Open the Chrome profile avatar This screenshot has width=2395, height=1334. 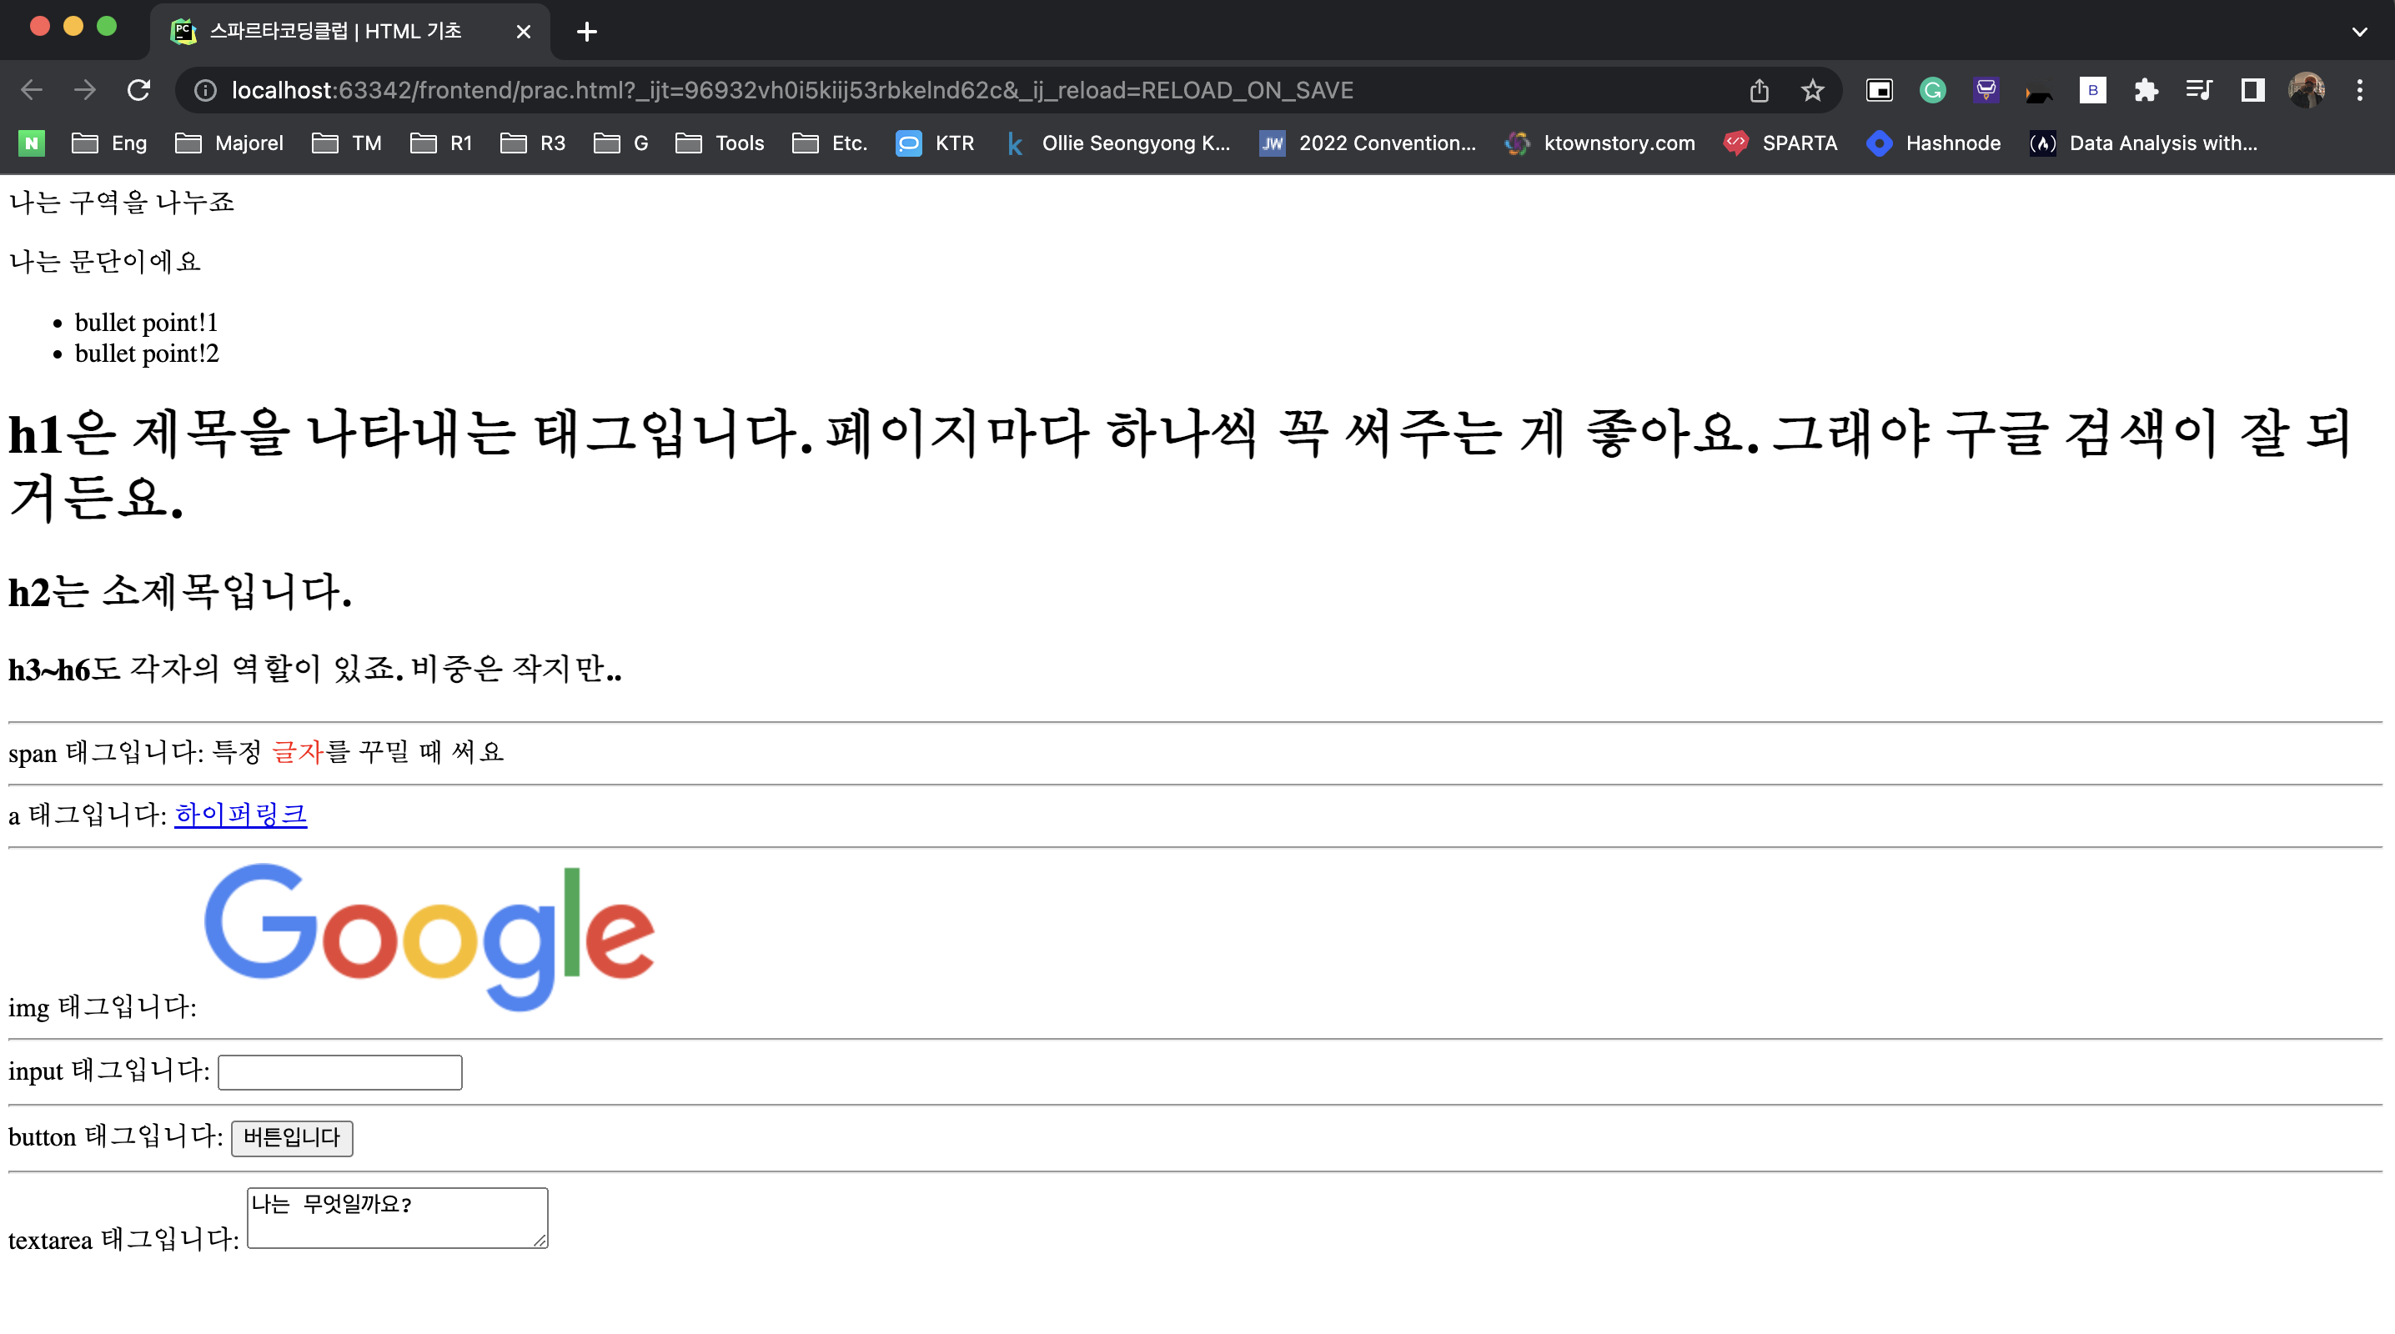(x=2307, y=90)
